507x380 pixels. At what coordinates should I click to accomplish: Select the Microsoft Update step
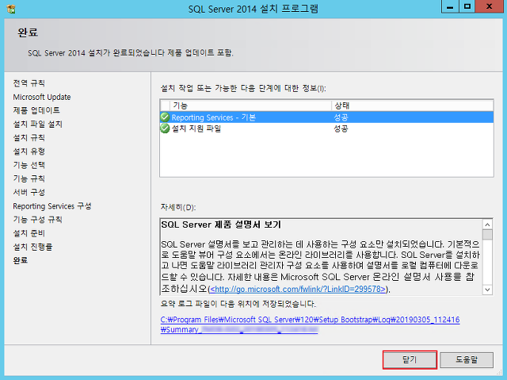[42, 97]
